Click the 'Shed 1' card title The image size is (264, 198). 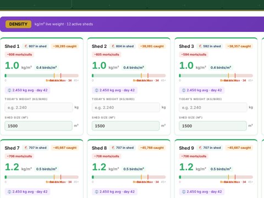12,46
